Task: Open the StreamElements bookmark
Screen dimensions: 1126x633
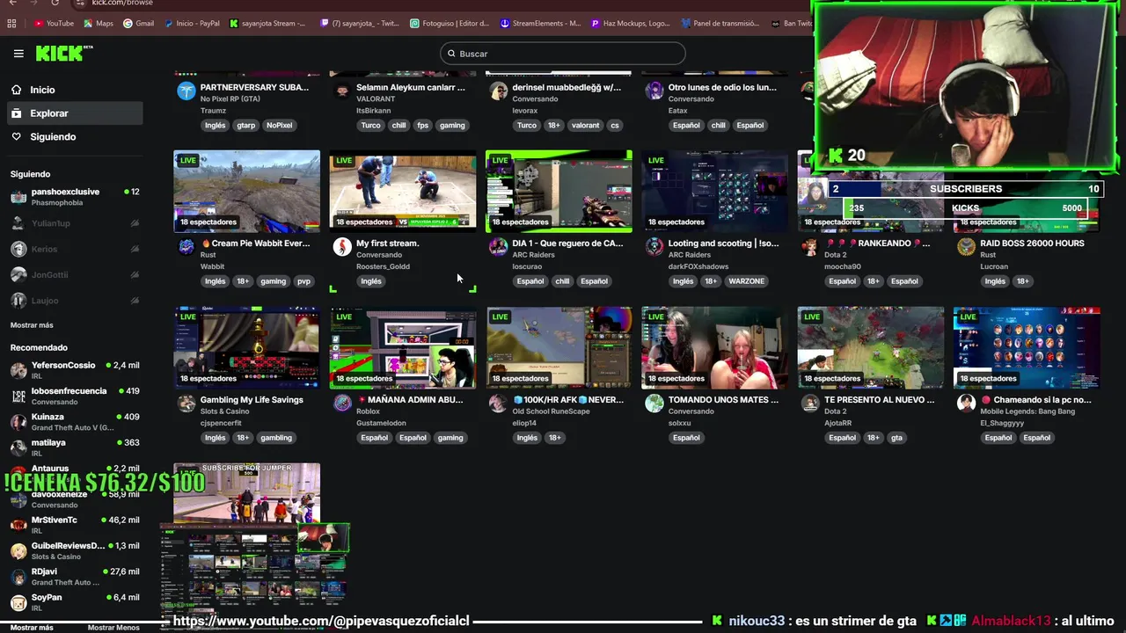Action: 541,24
